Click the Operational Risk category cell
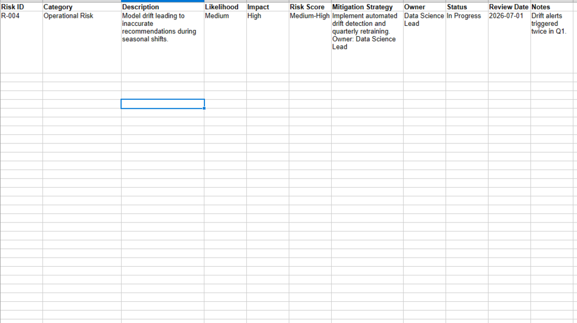Viewport: 577px width, 323px height. (x=82, y=42)
